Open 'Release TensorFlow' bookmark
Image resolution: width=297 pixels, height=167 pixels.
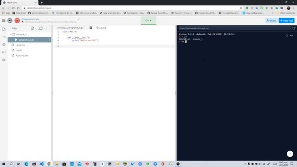click(x=158, y=13)
